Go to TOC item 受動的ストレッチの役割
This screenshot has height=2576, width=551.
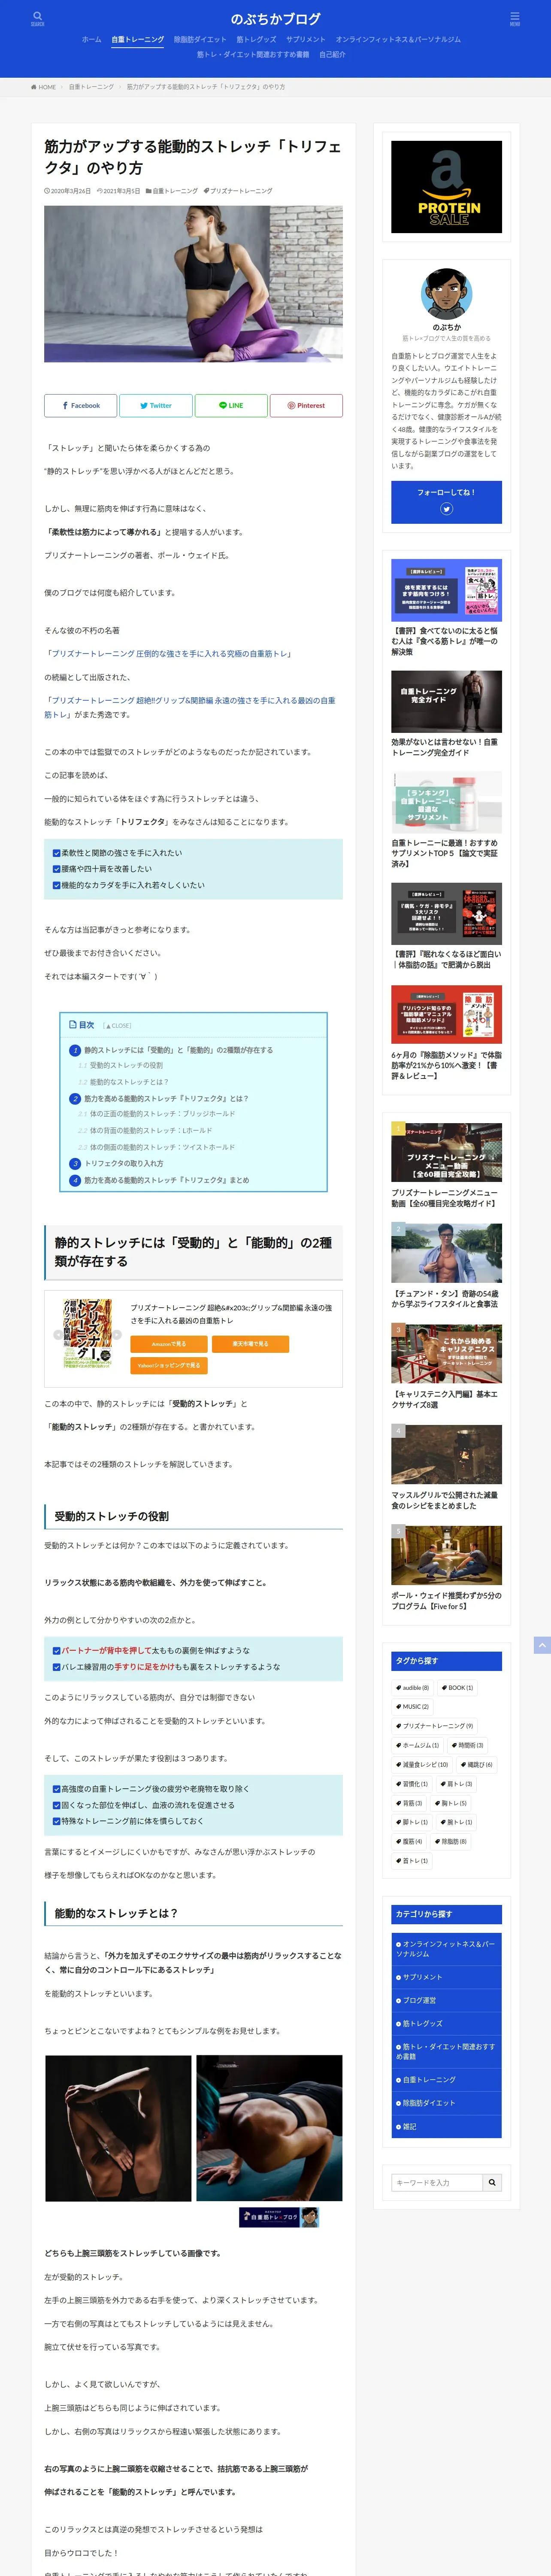pyautogui.click(x=126, y=1065)
